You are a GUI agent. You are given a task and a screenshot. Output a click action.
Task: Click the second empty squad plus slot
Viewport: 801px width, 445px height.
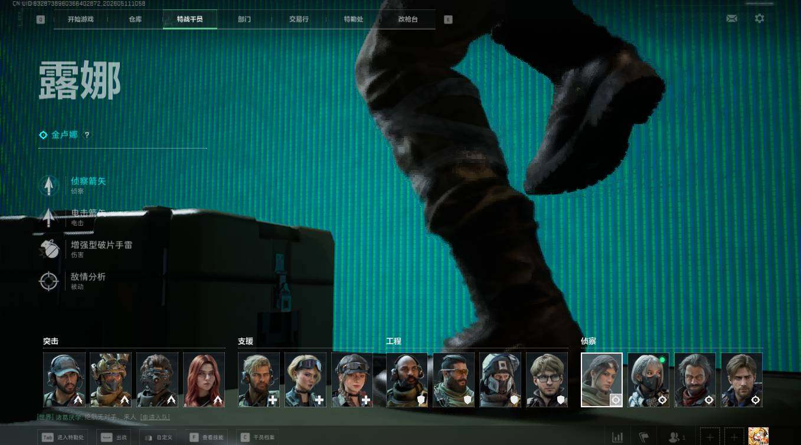(734, 437)
